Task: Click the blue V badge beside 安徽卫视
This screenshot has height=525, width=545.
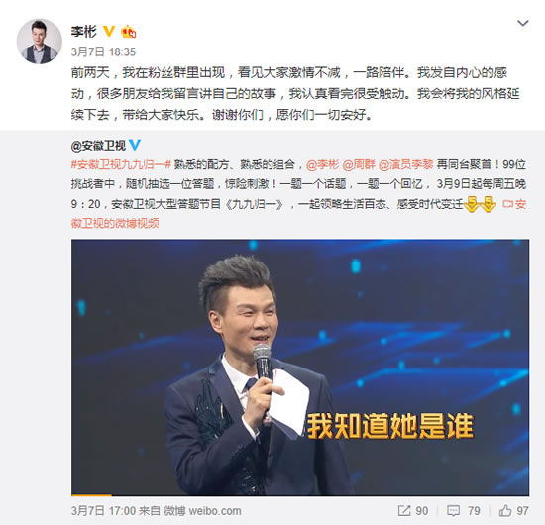Action: [135, 145]
